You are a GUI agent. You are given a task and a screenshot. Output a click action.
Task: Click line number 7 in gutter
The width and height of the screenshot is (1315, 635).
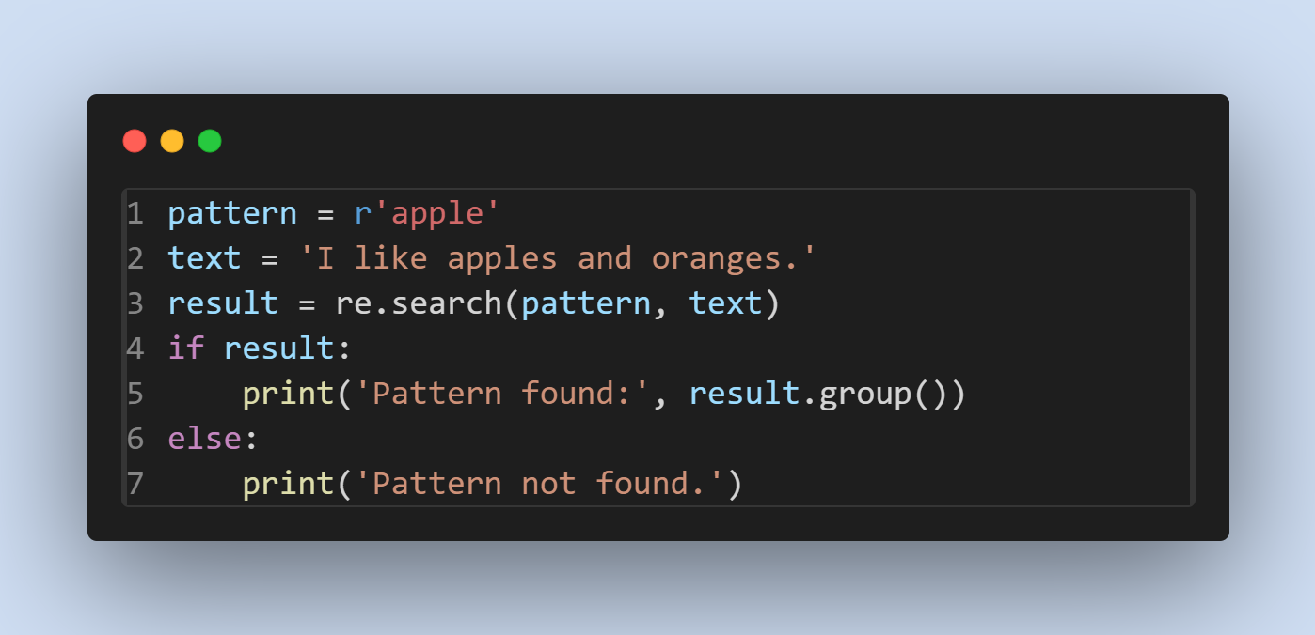pyautogui.click(x=135, y=484)
